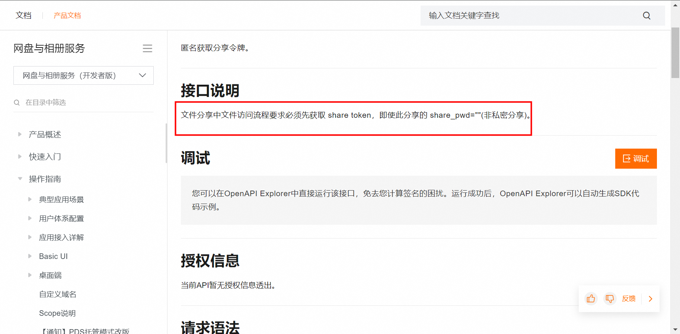This screenshot has height=334, width=680.
Task: Expand the Basic UI node
Action: click(30, 256)
